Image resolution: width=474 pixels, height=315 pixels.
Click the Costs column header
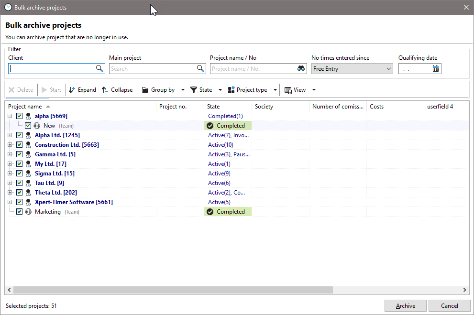[x=395, y=106]
